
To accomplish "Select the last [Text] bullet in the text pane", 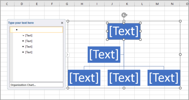I will point(29,52).
